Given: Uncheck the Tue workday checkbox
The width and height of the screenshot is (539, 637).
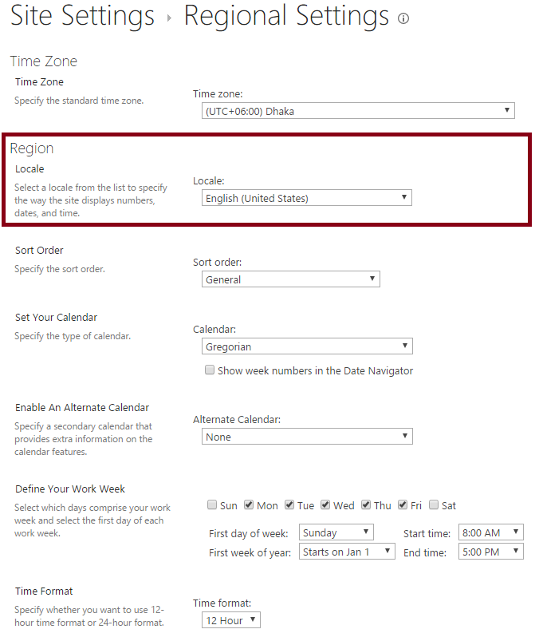Looking at the screenshot, I should click(289, 504).
